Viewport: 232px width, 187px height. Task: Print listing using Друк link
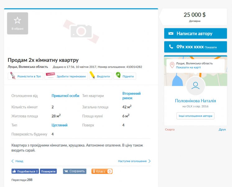pyautogui.click(x=222, y=129)
